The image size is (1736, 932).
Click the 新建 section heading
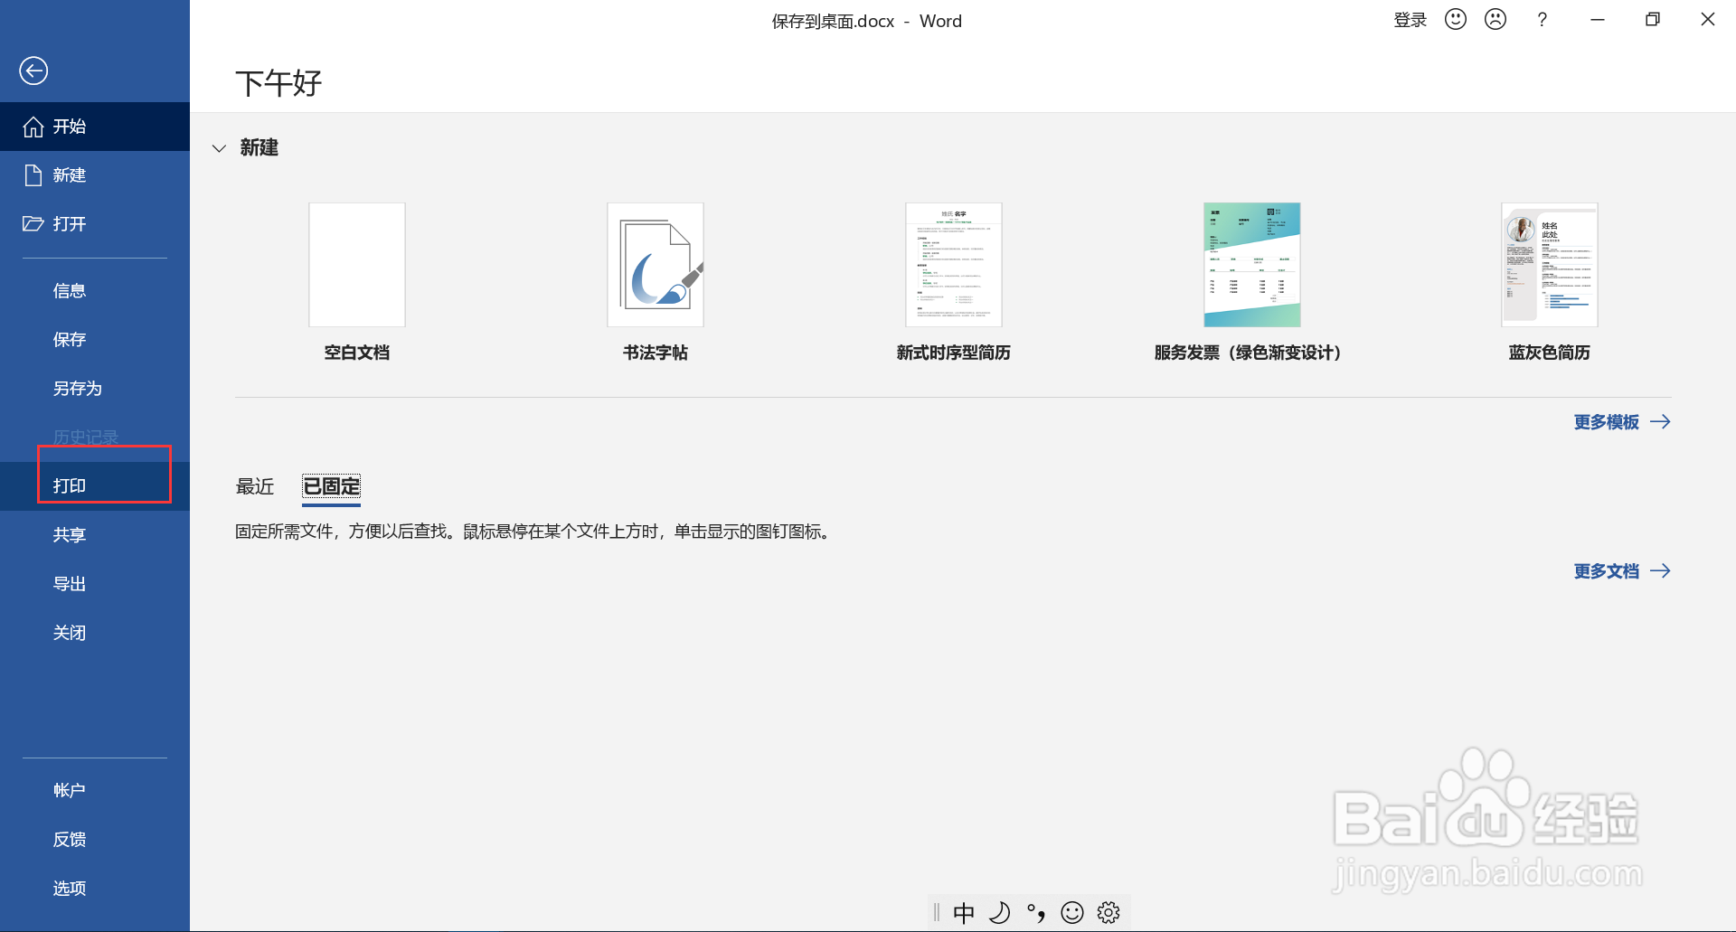point(259,147)
